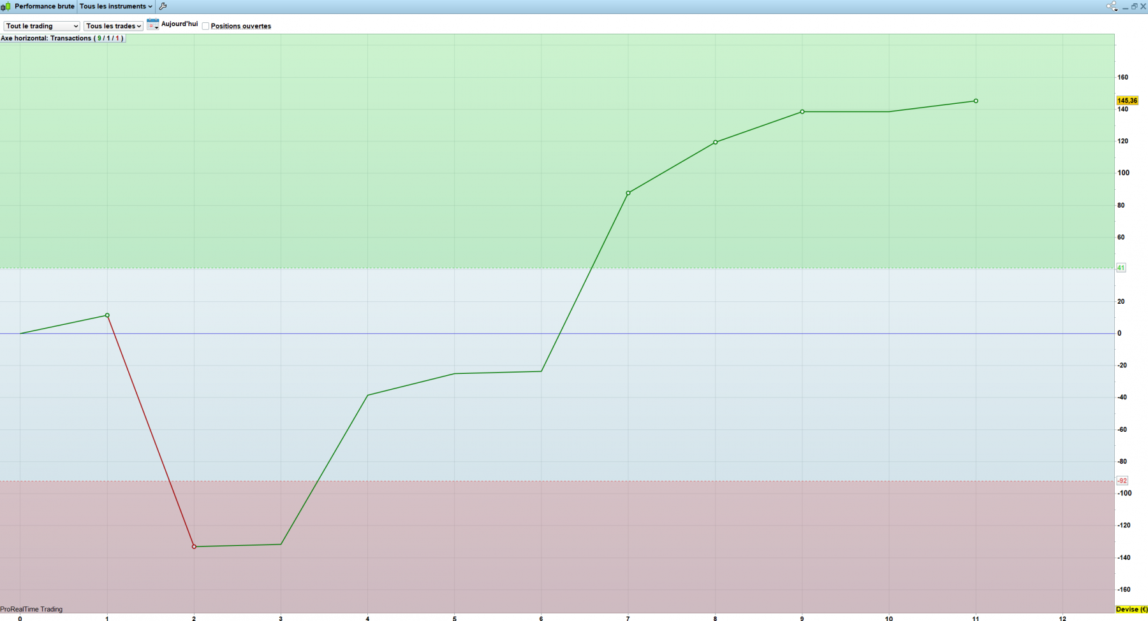Click the 5 horizontal-axis label

(x=455, y=618)
